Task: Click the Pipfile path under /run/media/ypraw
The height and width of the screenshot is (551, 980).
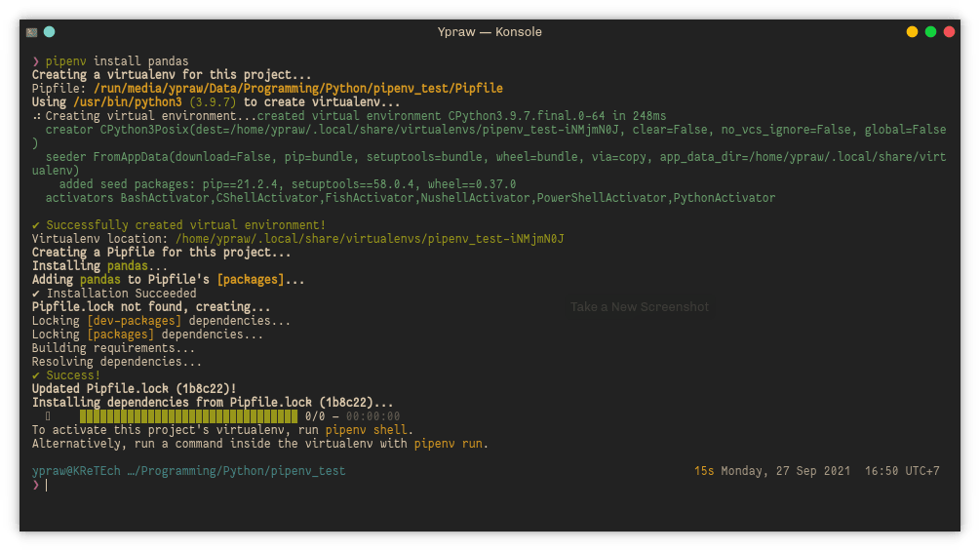Action: (298, 89)
